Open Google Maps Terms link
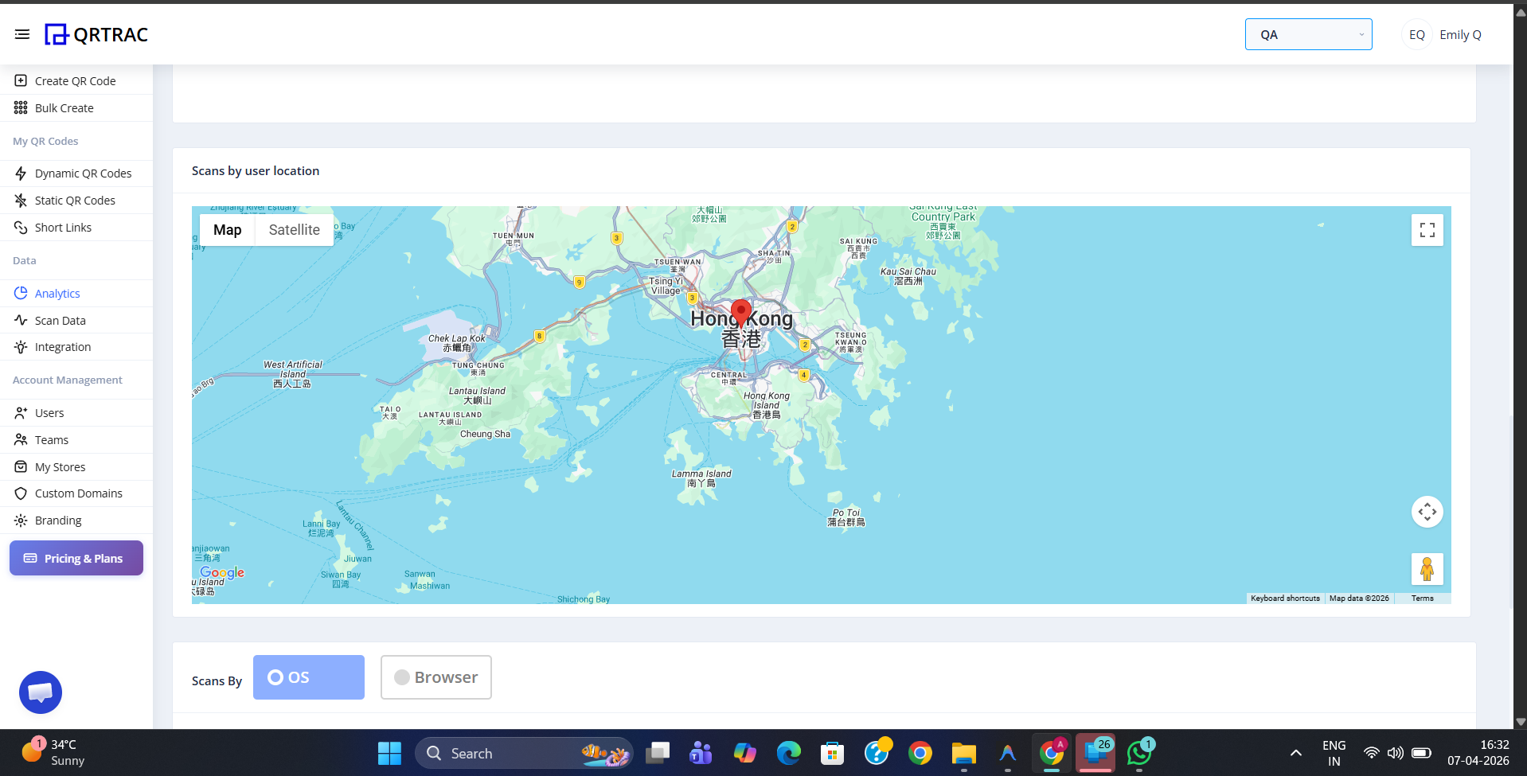1527x776 pixels. 1422,598
